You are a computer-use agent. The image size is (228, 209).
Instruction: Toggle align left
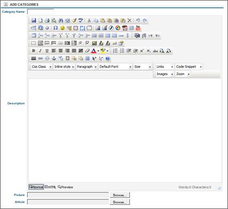click(x=54, y=51)
